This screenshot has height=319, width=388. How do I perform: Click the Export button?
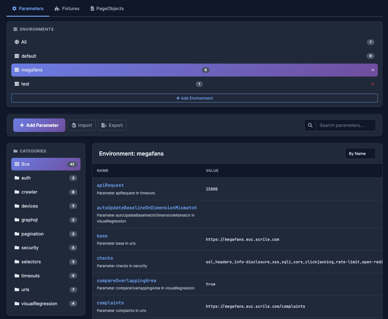(112, 125)
